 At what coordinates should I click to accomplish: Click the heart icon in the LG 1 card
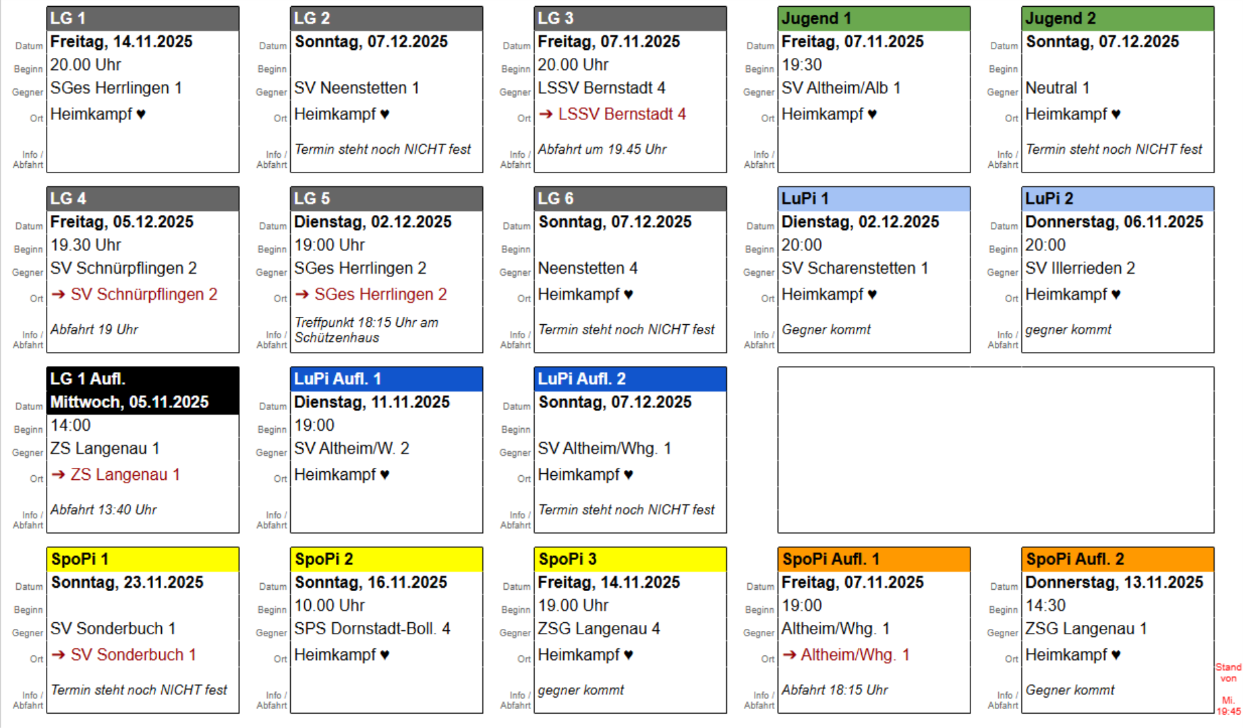click(x=141, y=115)
